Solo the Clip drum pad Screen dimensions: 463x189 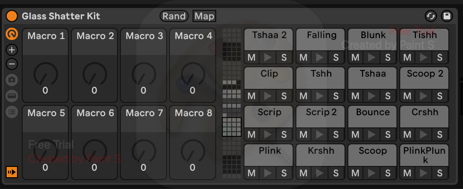tap(284, 96)
